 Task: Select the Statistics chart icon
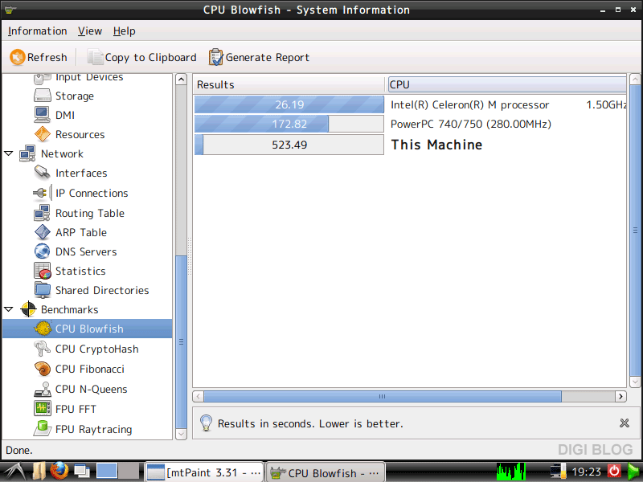click(x=43, y=271)
